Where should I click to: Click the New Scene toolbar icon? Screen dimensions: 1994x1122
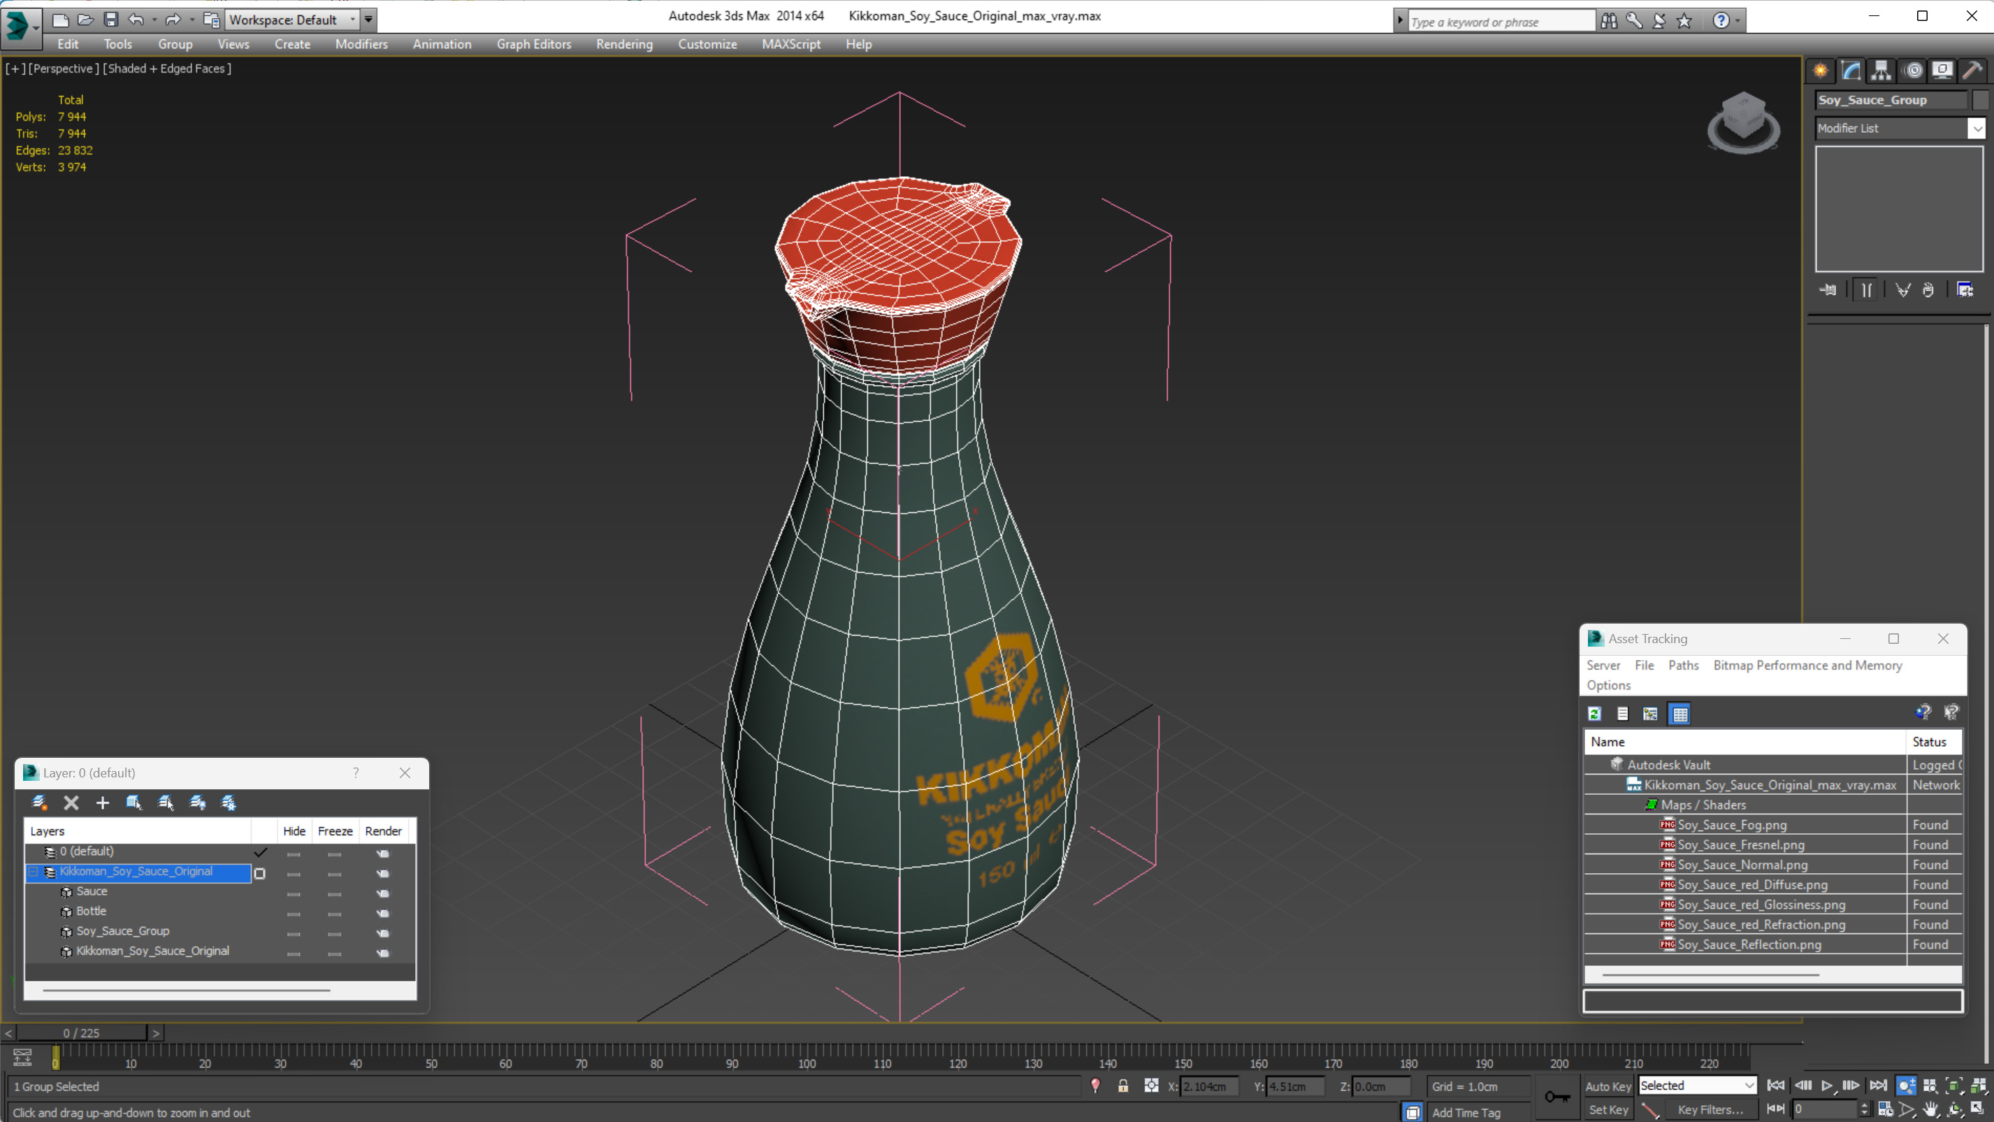click(x=59, y=20)
